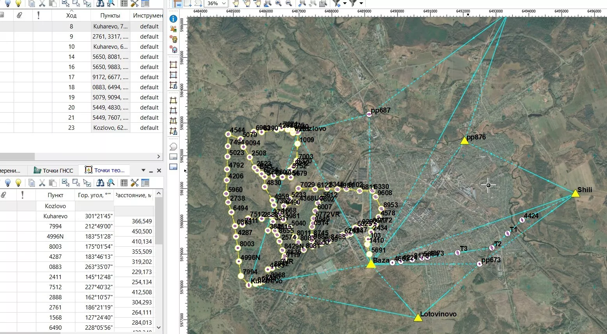Click the Гор. угол column header
The image size is (607, 334).
tap(94, 195)
